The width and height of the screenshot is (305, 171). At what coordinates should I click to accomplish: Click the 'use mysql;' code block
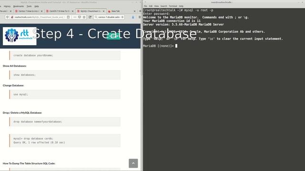[x=65, y=95]
